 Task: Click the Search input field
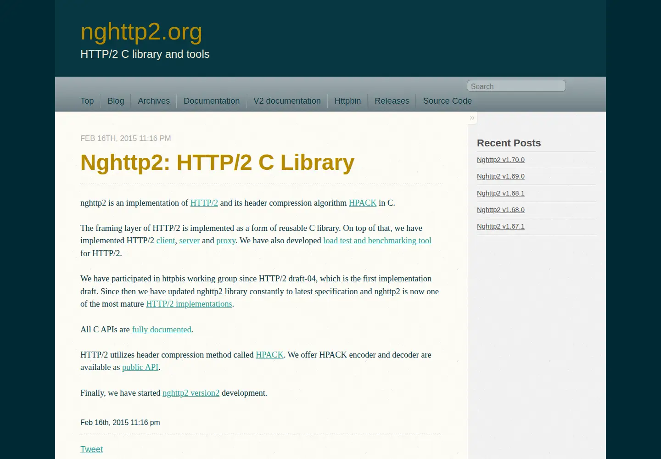click(516, 86)
